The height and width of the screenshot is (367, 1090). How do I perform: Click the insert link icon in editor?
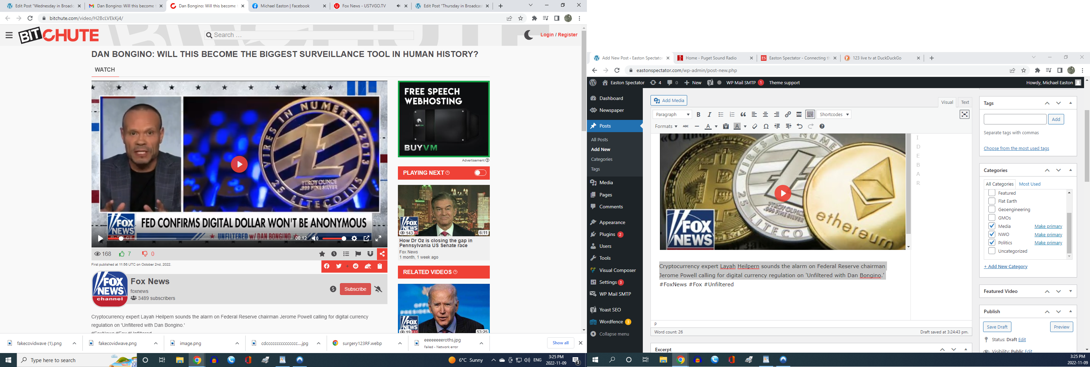click(x=787, y=114)
